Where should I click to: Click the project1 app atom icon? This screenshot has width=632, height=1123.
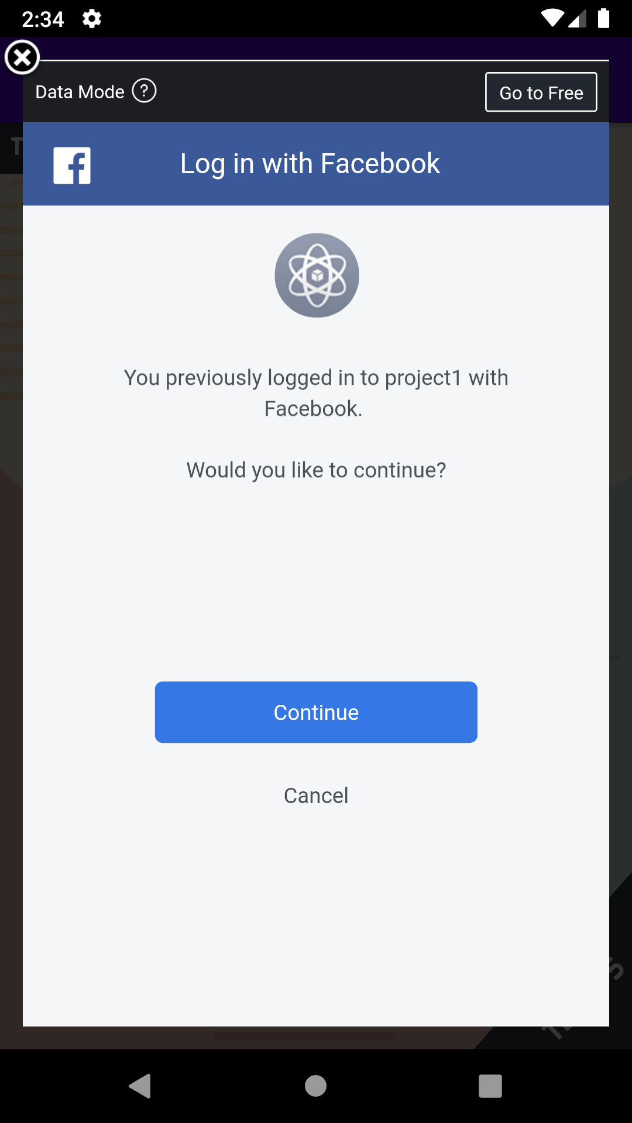(x=316, y=275)
